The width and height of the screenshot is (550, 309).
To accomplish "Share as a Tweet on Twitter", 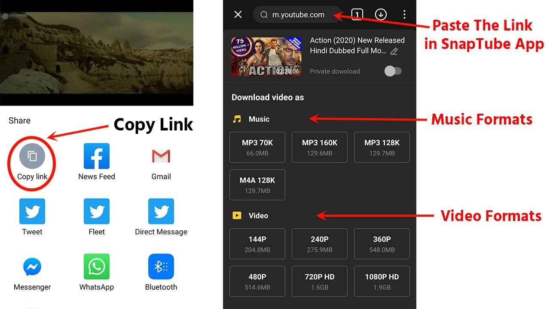I will point(32,211).
